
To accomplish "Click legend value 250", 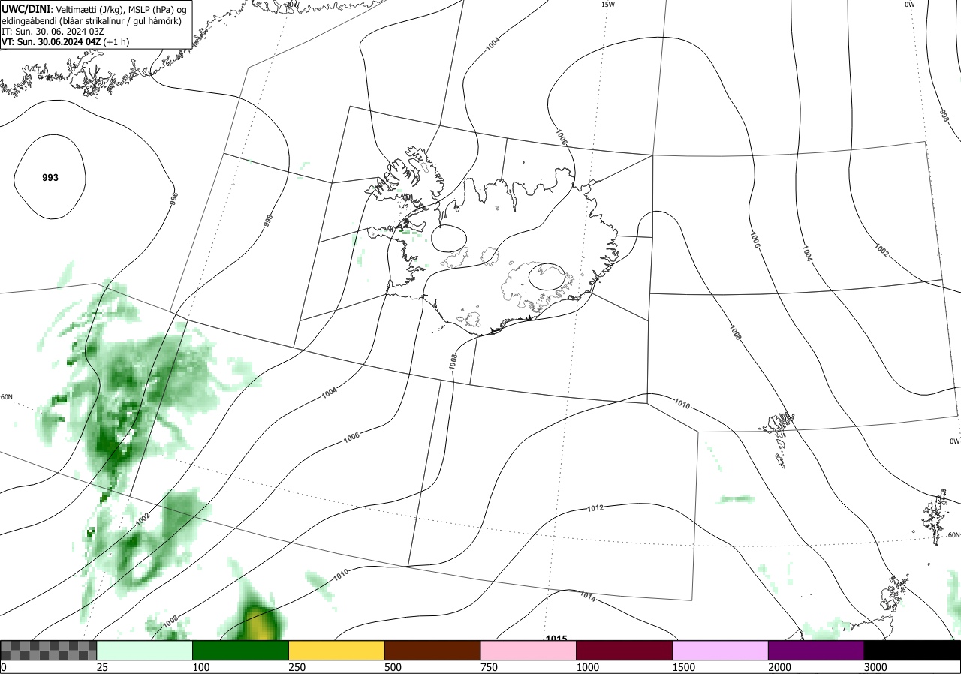I will tap(297, 667).
